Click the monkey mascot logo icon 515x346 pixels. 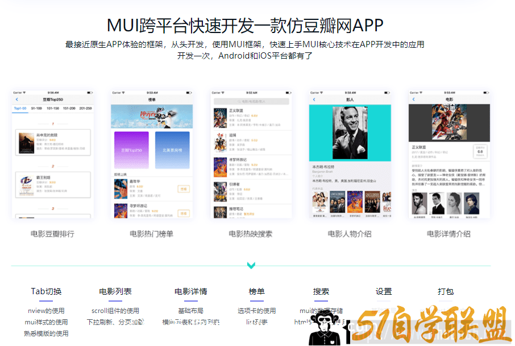[x=323, y=327]
